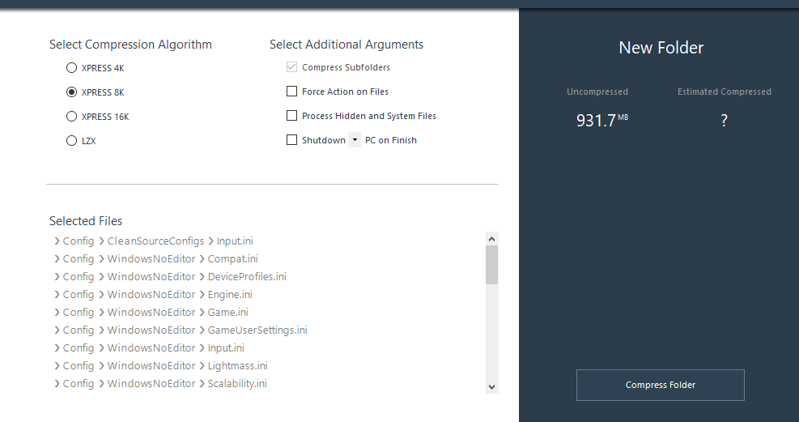Click the Compress Folder button
The image size is (799, 422).
click(660, 385)
